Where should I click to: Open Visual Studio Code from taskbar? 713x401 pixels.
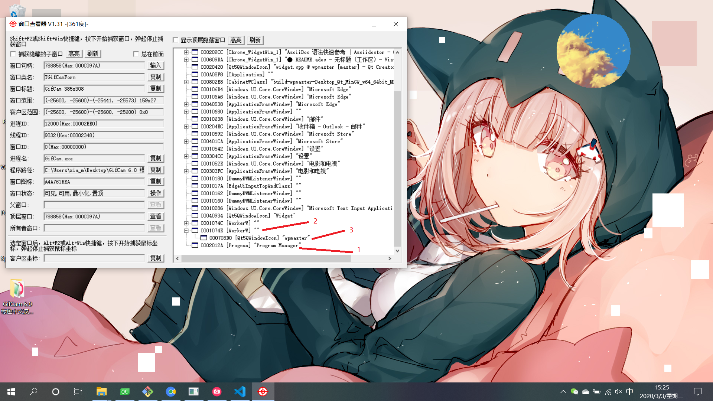coord(240,391)
